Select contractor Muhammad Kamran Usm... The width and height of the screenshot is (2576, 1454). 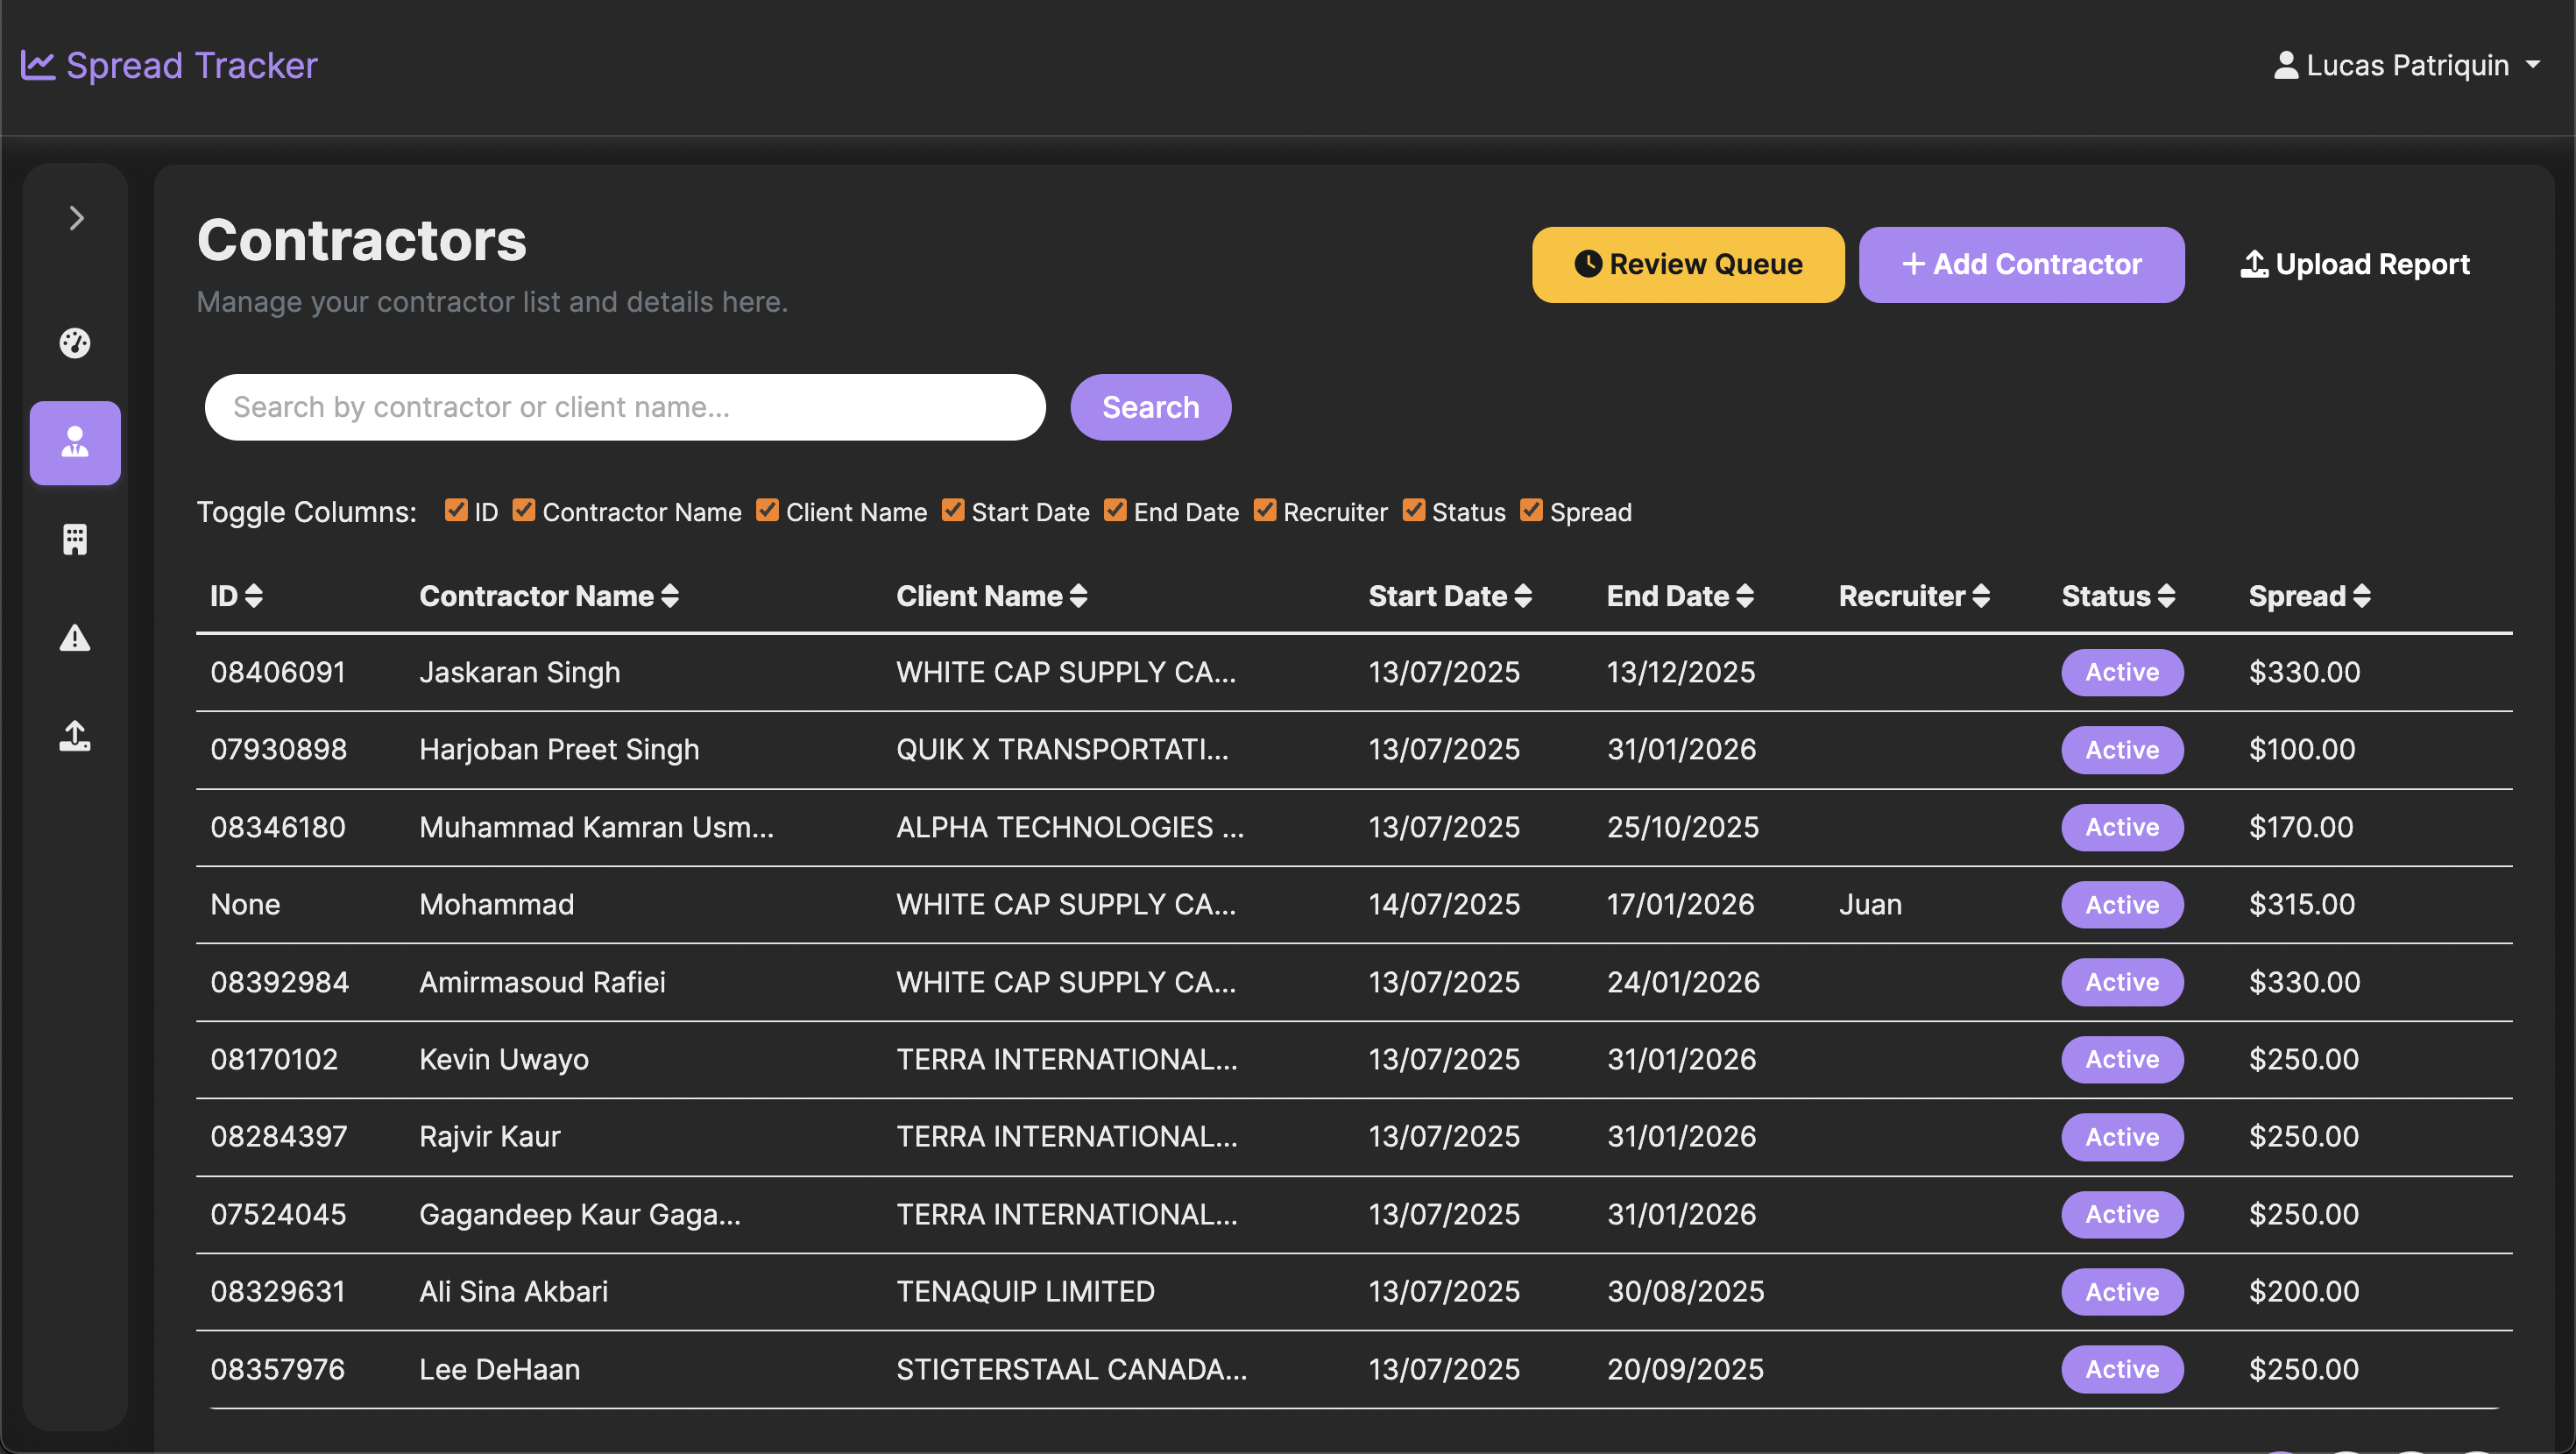point(596,827)
